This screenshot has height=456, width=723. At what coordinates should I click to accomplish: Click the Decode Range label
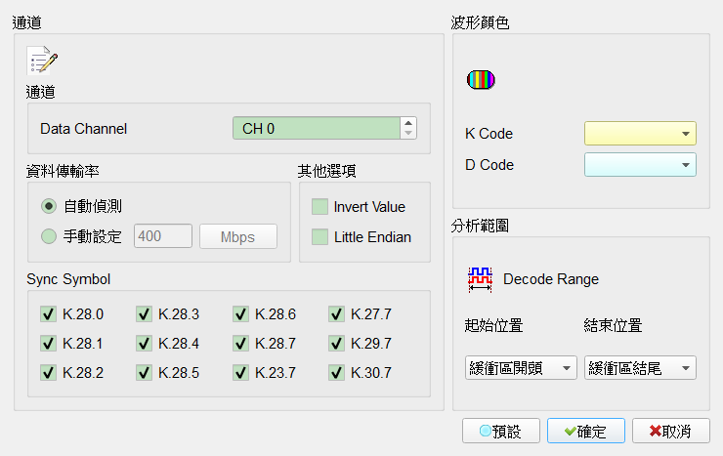pos(550,279)
